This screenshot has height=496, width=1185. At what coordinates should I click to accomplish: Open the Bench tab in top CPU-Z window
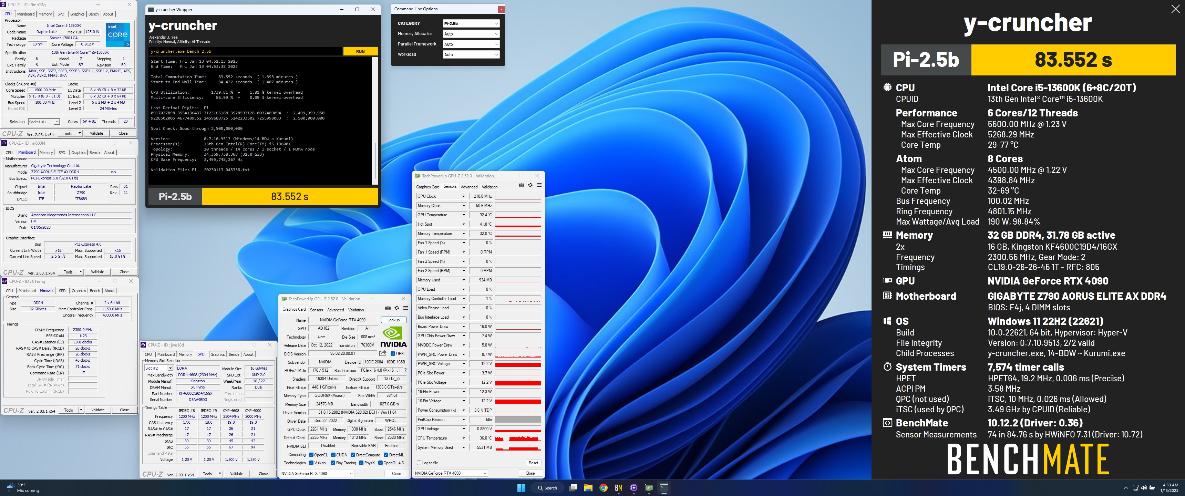coord(93,14)
